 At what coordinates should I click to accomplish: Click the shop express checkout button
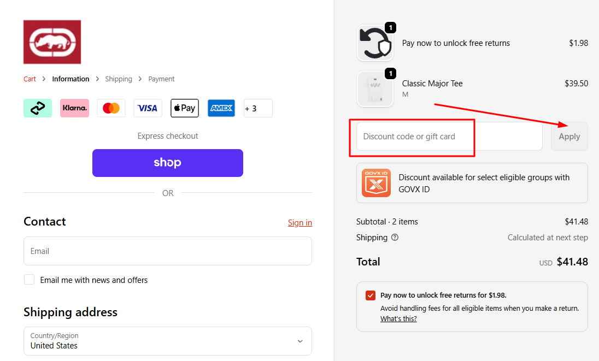click(168, 163)
